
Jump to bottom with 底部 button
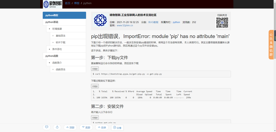pos(86,128)
